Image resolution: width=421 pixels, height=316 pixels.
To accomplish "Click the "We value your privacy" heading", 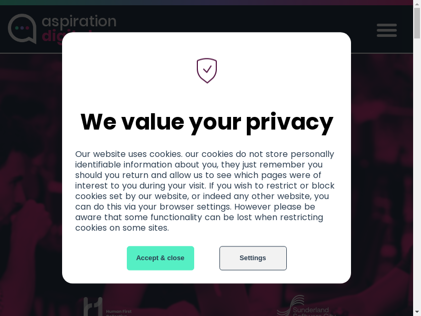I will pos(206,122).
